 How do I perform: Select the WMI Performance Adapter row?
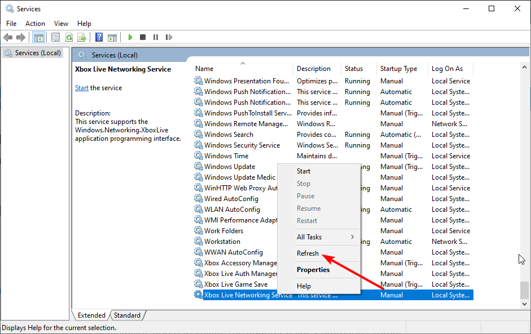[333, 220]
